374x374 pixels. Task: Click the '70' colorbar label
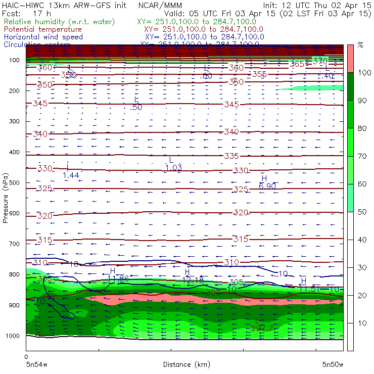pos(362,156)
